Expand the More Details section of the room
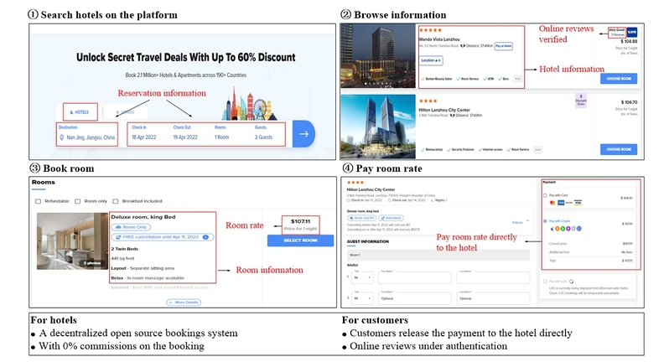Viewport: 669px width, 362px height. 184,302
